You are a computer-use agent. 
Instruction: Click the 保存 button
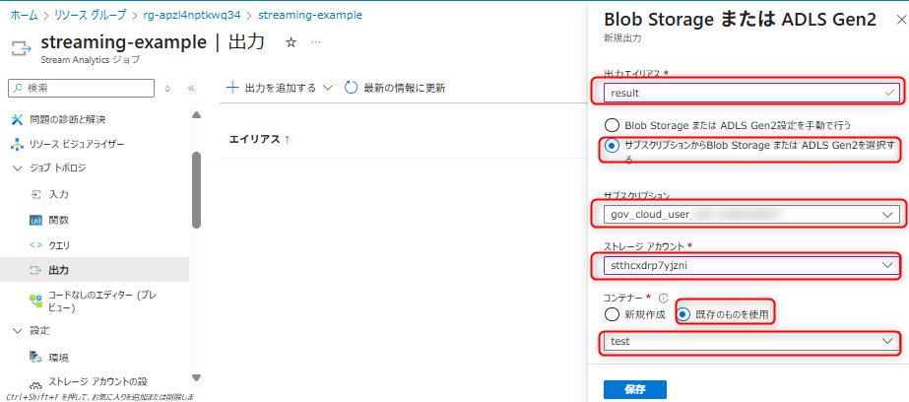coord(635,389)
